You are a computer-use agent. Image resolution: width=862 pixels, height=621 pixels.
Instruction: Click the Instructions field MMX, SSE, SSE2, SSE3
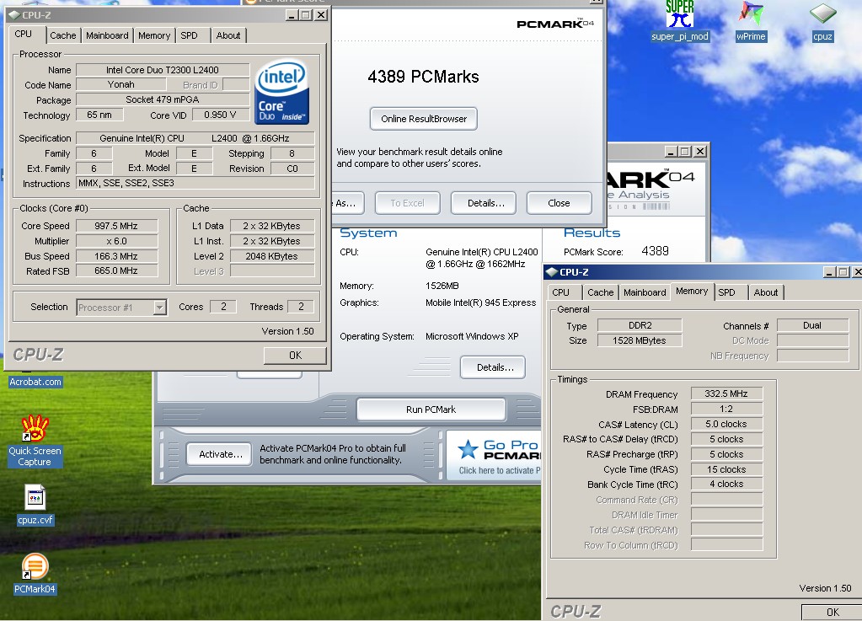point(195,183)
